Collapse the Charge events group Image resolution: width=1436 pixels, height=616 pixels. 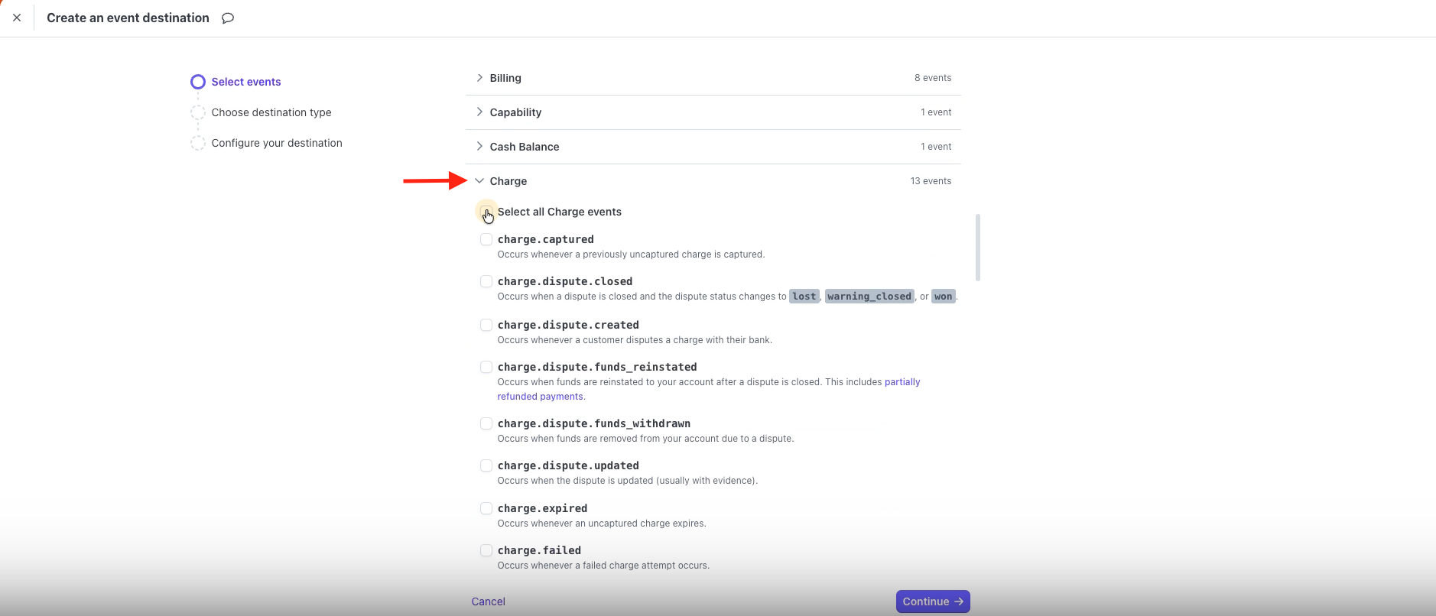coord(479,181)
